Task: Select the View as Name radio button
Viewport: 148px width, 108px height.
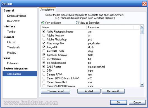Action: [43, 23]
